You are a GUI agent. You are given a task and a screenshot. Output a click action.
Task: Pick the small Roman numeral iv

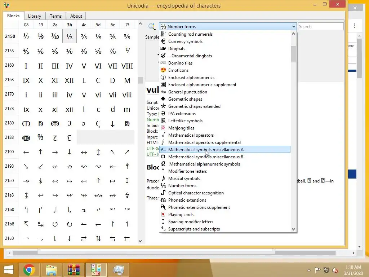coord(69,95)
